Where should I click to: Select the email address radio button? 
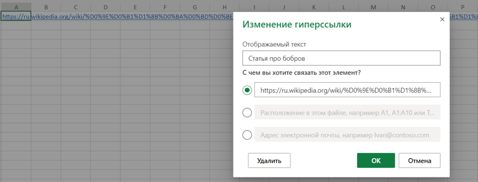[x=247, y=135]
